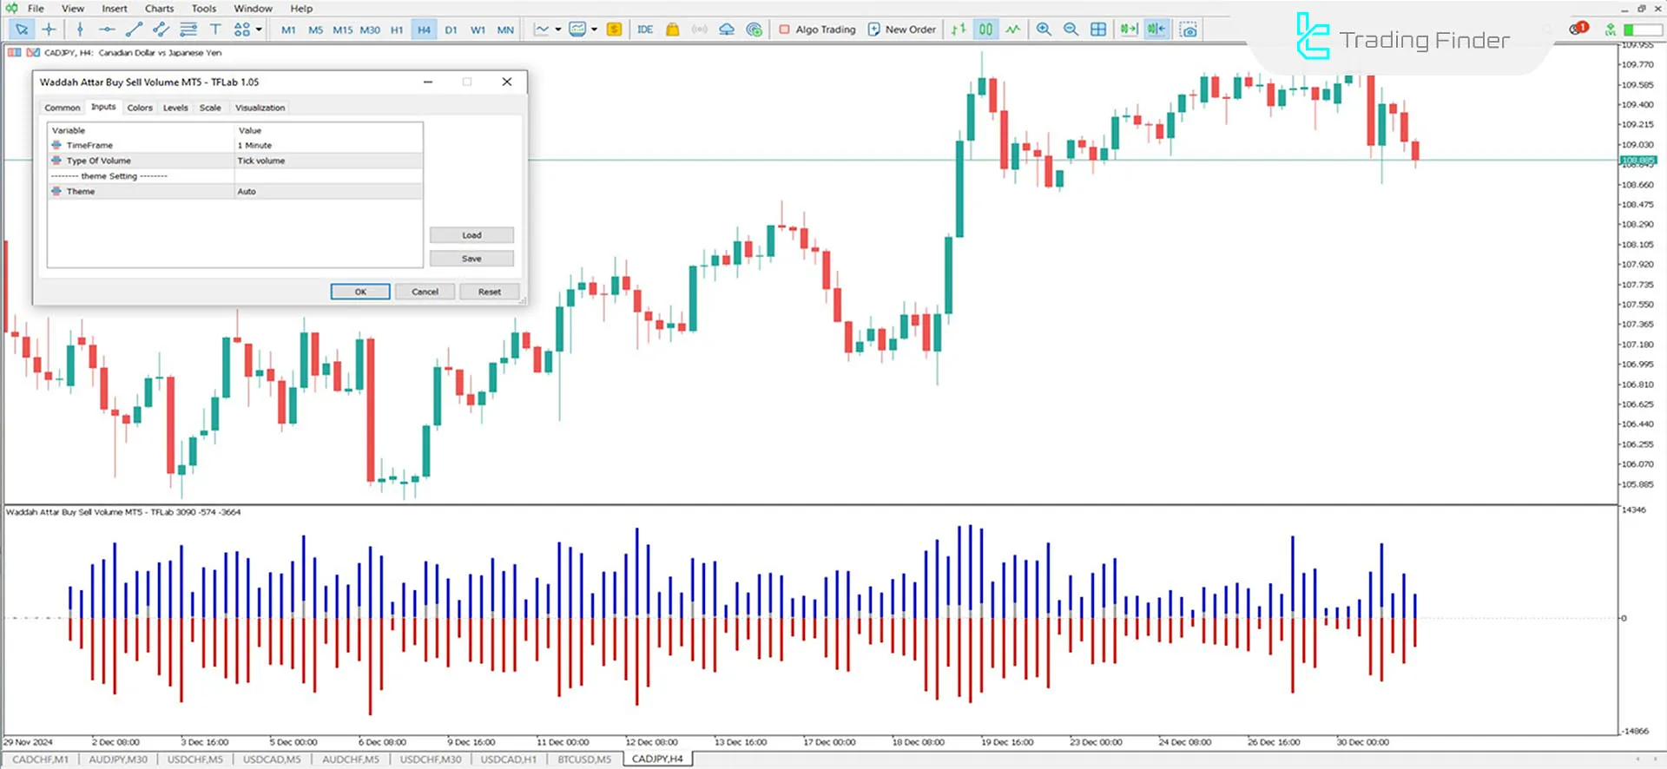Toggle the H4 timeframe button
The width and height of the screenshot is (1667, 769).
[424, 30]
